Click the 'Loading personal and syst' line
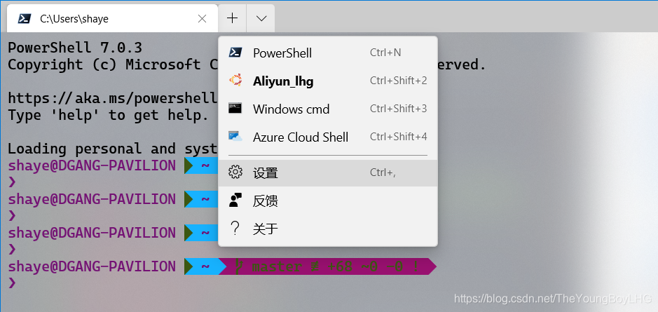This screenshot has height=312, width=658. click(113, 149)
